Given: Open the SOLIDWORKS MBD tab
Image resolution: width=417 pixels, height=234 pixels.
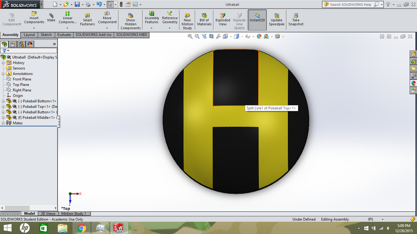Looking at the screenshot, I should coord(132,35).
